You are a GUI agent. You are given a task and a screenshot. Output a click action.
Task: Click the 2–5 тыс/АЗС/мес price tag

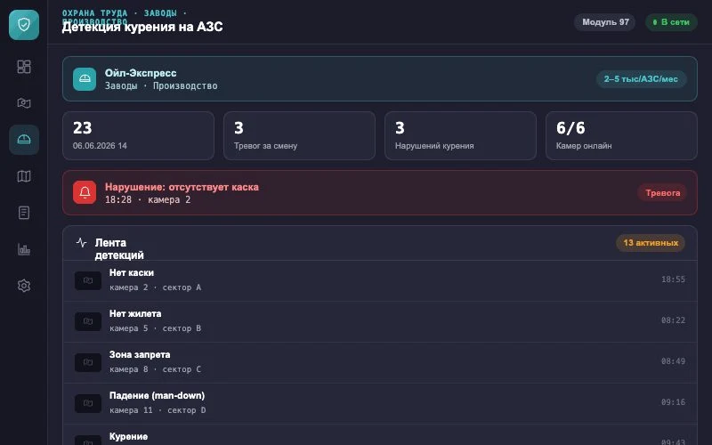[x=641, y=79]
